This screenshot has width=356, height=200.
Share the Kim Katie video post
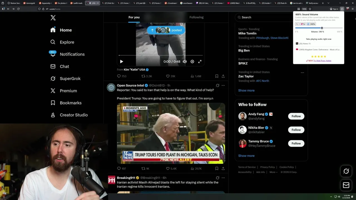(223, 76)
